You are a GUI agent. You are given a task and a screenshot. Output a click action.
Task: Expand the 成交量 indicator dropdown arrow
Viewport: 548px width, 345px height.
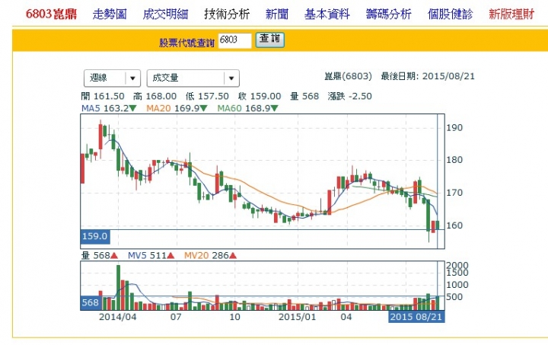click(x=231, y=78)
